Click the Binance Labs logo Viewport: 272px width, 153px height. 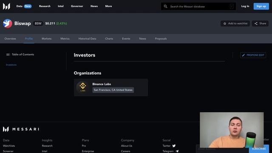83,87
